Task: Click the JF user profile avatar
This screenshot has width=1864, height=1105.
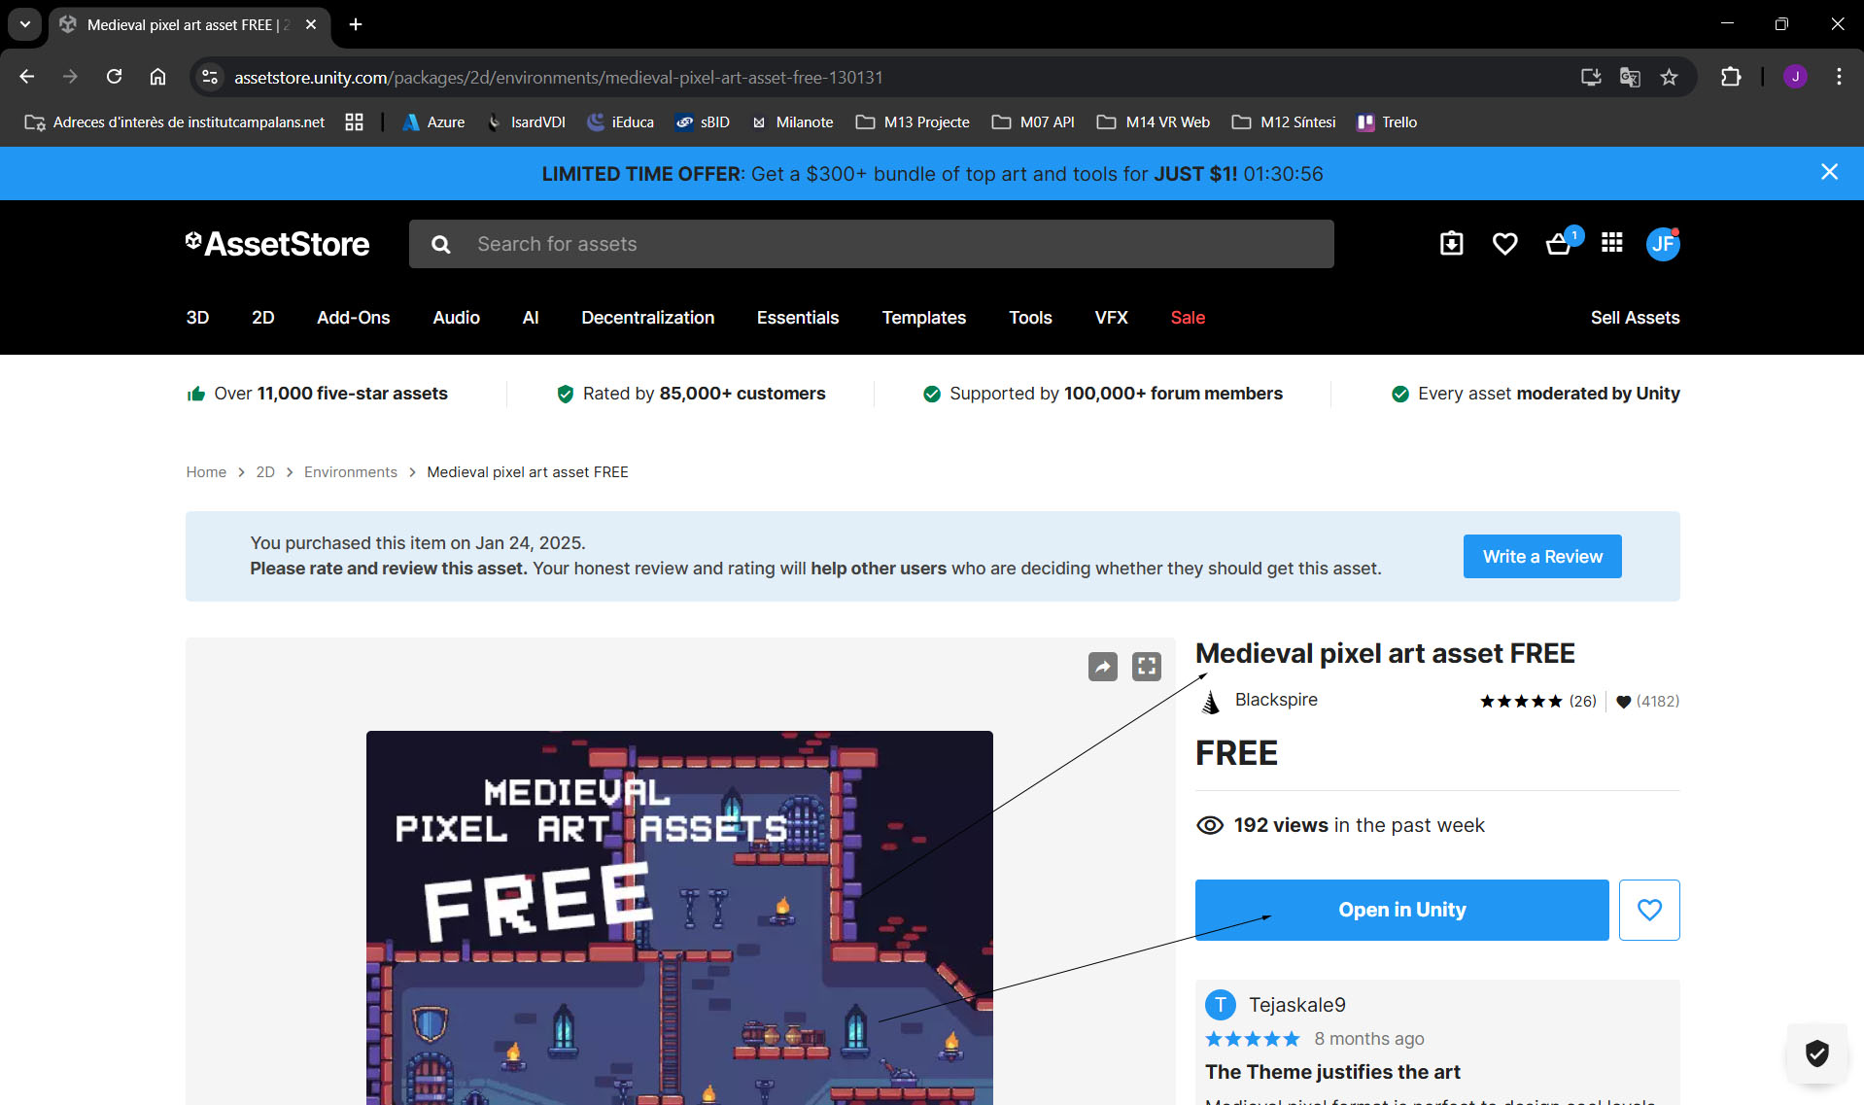Action: tap(1663, 244)
